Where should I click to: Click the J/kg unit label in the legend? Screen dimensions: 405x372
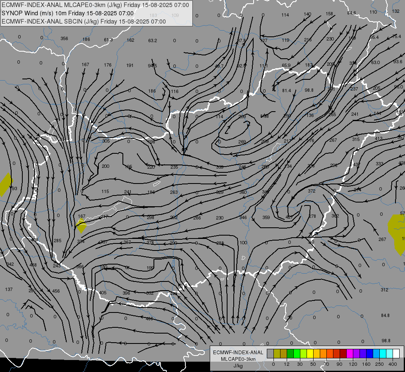(238, 366)
